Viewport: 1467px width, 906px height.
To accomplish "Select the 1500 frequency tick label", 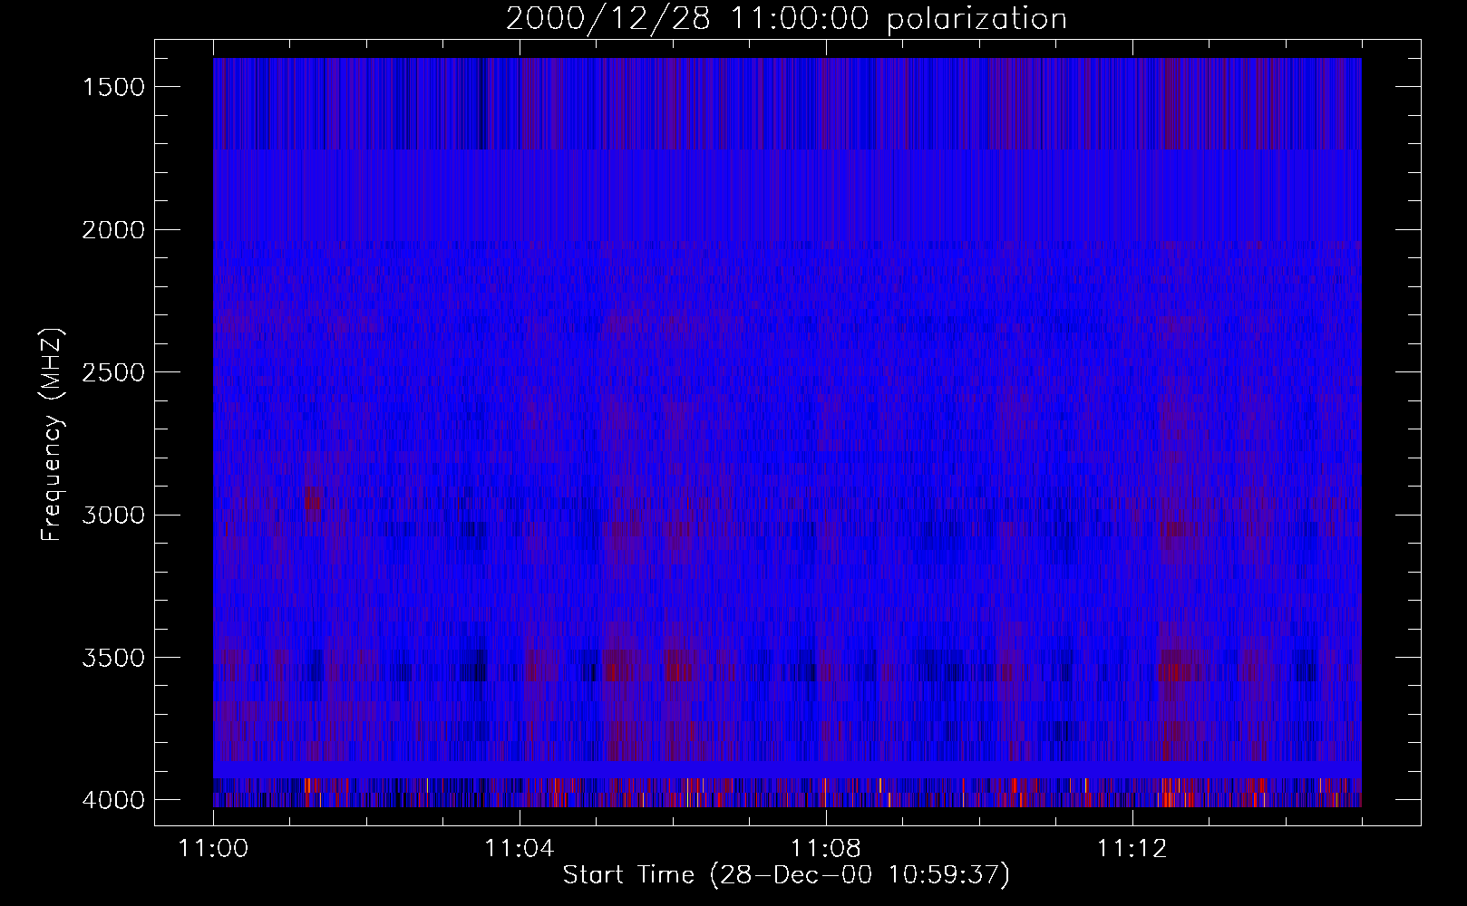I will pyautogui.click(x=113, y=87).
